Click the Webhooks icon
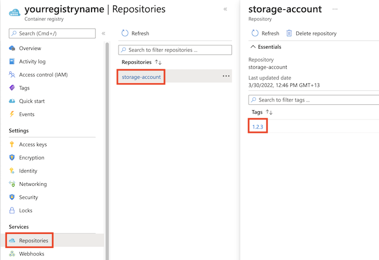 [12, 254]
